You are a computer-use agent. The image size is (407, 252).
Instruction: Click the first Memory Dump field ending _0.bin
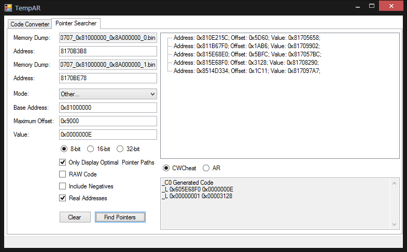click(108, 38)
